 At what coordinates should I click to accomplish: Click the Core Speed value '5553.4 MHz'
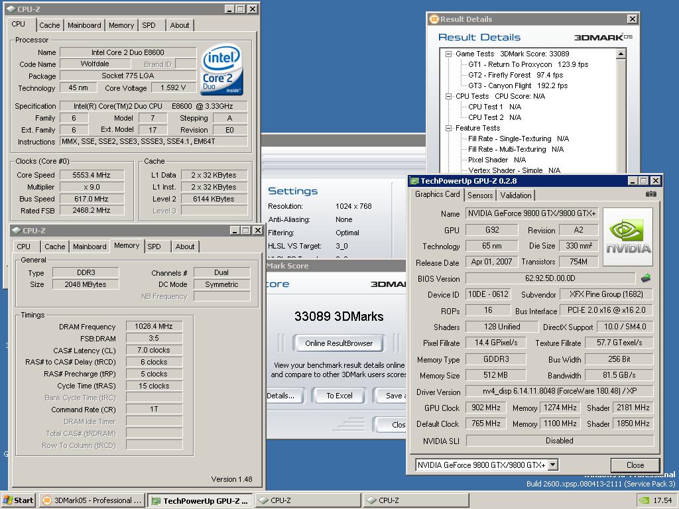coord(92,175)
